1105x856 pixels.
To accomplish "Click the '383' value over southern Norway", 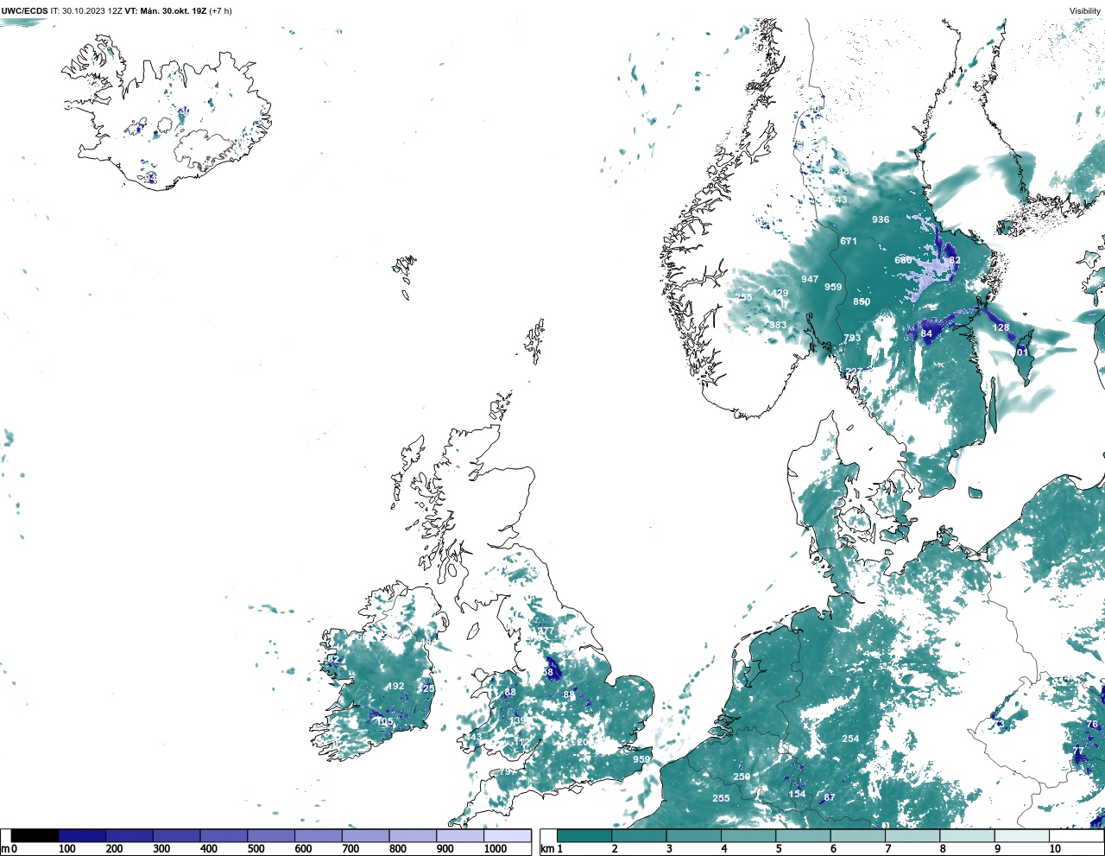I will (x=778, y=325).
